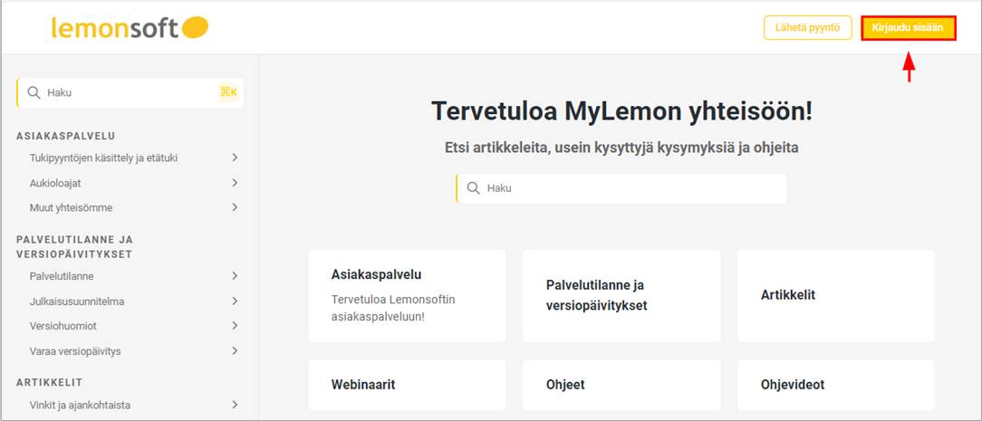This screenshot has height=421, width=982.
Task: Open the Webinaarit card
Action: (x=407, y=385)
